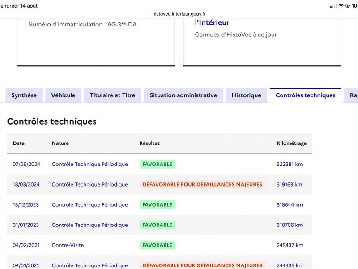The height and width of the screenshot is (269, 358).
Task: Switch to the Véhicule tab
Action: (x=63, y=95)
